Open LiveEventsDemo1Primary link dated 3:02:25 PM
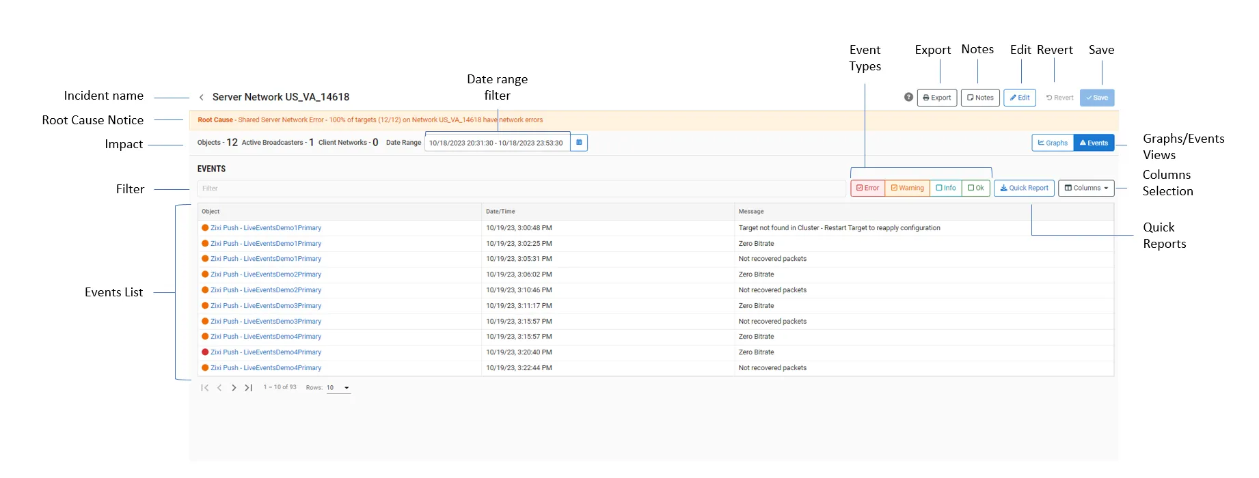Screen dimensions: 1259x478 pyautogui.click(x=266, y=244)
